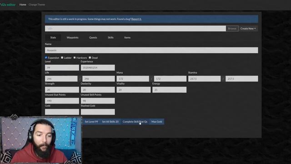The image size is (291, 164).
Task: Click the d2s-editor logo text
Action: [8, 5]
